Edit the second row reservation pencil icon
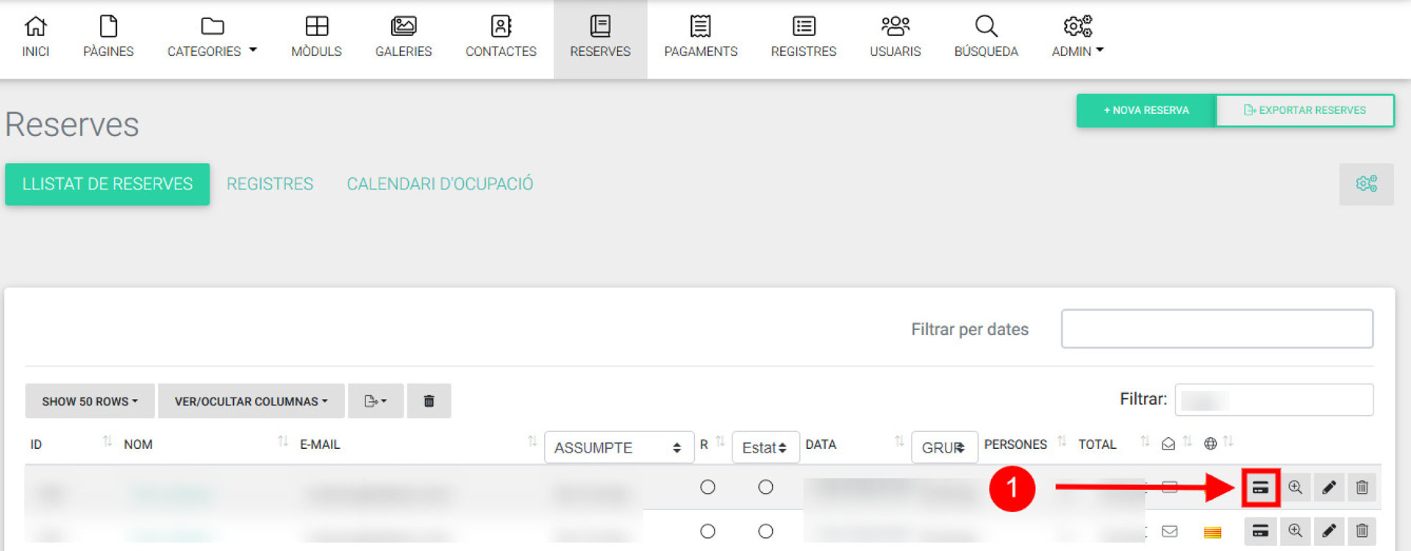The height and width of the screenshot is (551, 1411). point(1329,530)
